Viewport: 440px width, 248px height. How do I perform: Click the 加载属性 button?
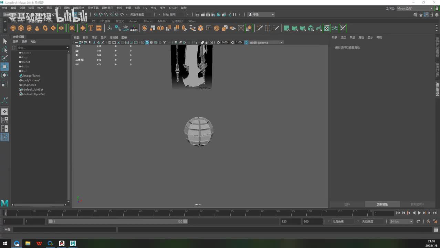click(382, 204)
